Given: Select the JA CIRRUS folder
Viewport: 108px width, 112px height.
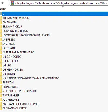Looking at the screenshot, I should pos(9,44).
